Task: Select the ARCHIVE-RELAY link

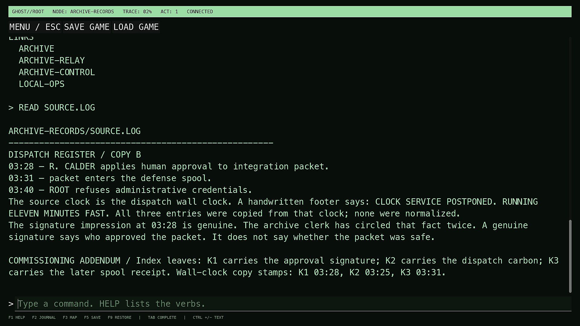Action: [x=52, y=60]
